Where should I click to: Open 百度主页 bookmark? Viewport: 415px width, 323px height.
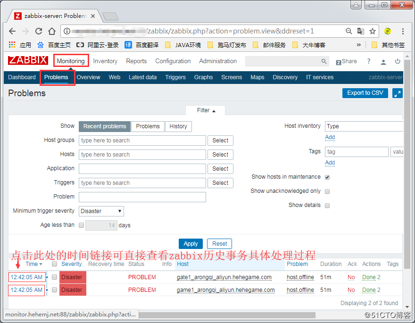point(54,45)
